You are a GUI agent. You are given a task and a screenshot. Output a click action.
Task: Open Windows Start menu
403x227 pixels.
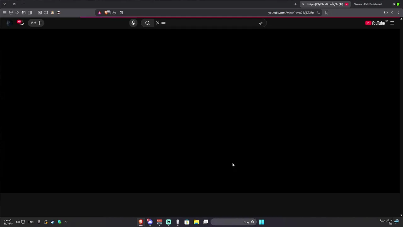pyautogui.click(x=262, y=222)
